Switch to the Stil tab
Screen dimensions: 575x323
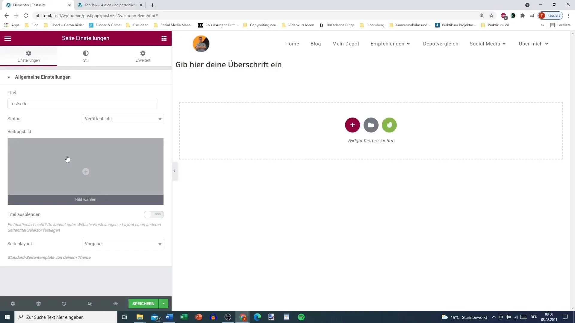click(x=86, y=56)
